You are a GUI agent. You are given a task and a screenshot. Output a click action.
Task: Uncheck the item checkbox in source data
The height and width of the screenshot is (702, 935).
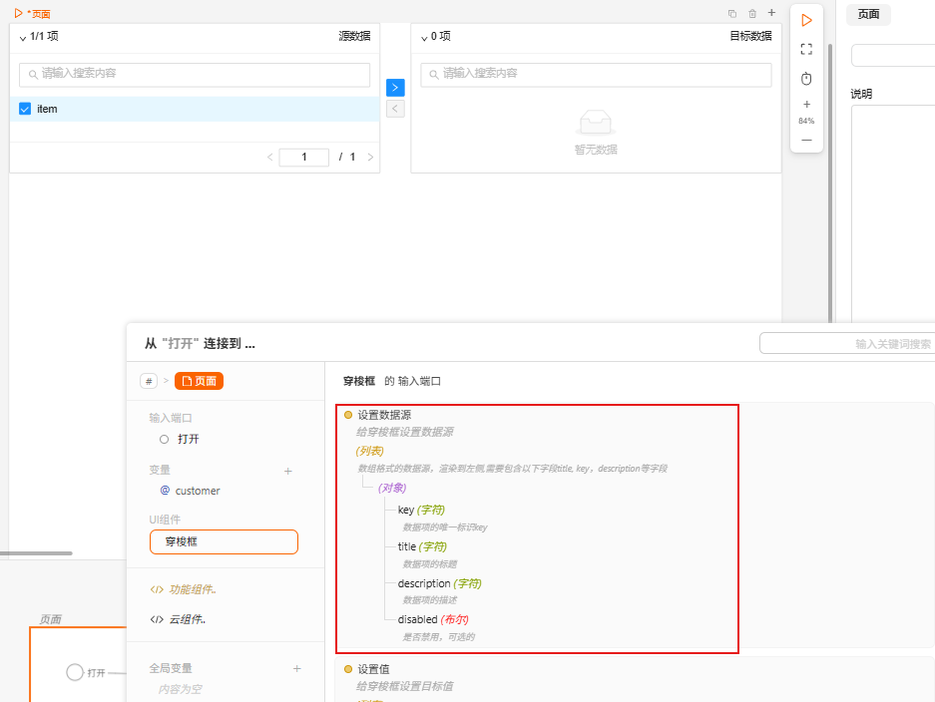(x=24, y=109)
